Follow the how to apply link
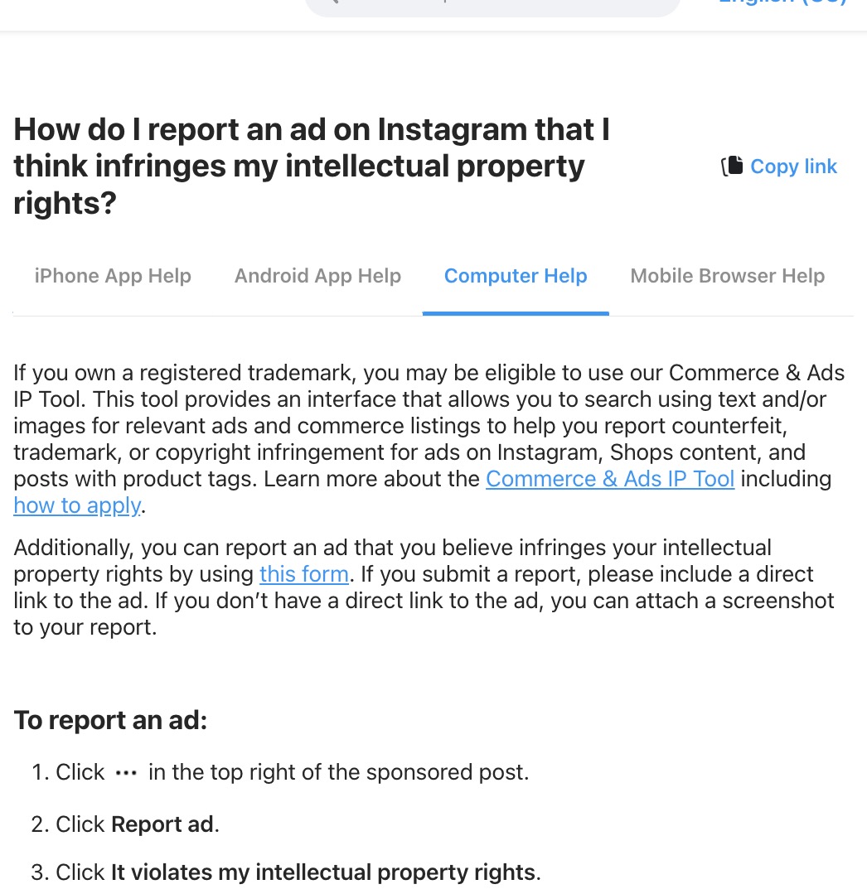The height and width of the screenshot is (894, 867). pos(77,505)
